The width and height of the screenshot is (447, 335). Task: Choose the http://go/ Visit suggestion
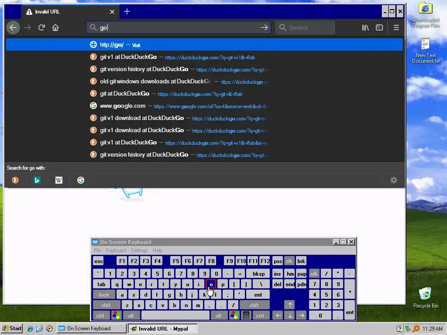pos(204,45)
